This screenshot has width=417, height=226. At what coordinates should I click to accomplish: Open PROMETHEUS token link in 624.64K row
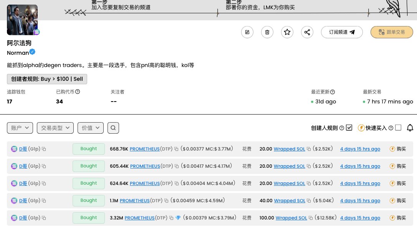(145, 183)
